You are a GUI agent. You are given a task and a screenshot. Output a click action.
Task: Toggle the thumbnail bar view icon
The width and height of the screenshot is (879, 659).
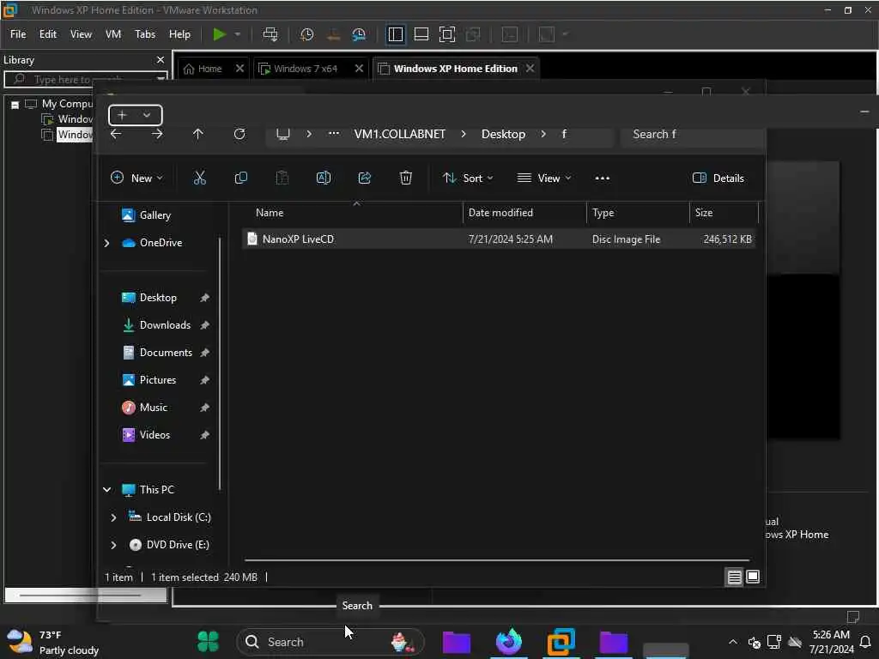pos(421,34)
